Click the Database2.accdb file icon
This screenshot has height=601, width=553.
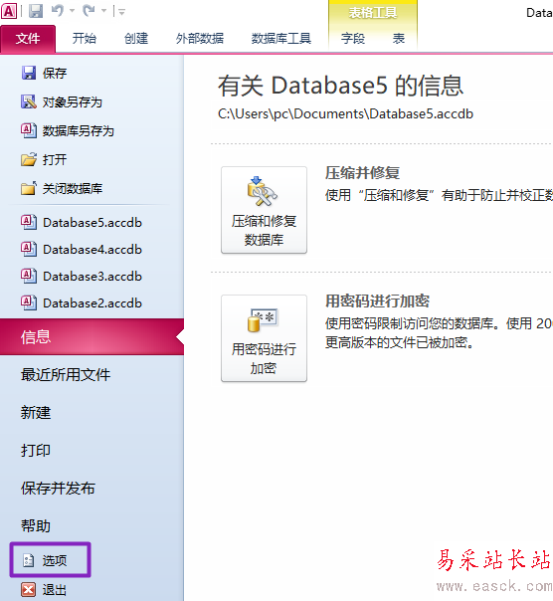(29, 302)
